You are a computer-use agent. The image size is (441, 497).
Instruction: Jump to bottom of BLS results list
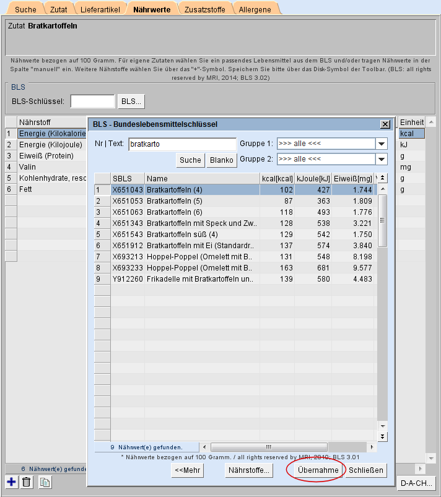(383, 436)
